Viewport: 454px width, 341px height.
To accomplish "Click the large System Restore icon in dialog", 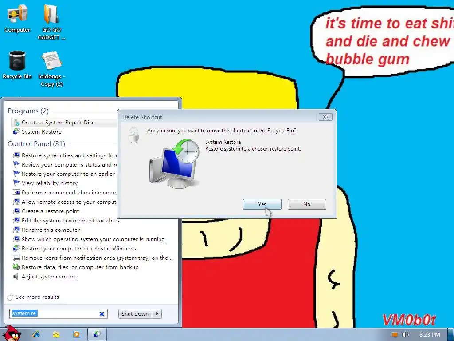I will pos(175,164).
